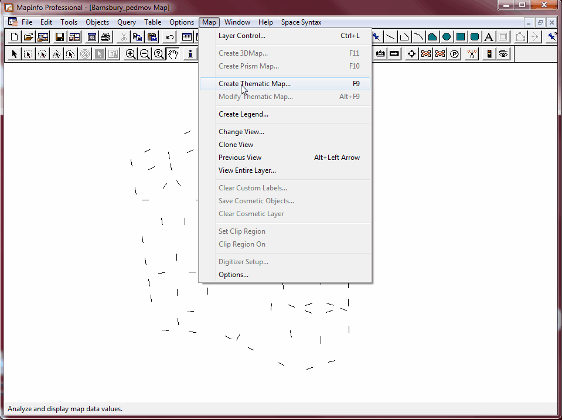
Task: Open the Tools menu
Action: coord(69,22)
